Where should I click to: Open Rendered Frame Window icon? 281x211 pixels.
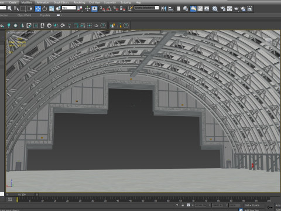tap(229, 8)
